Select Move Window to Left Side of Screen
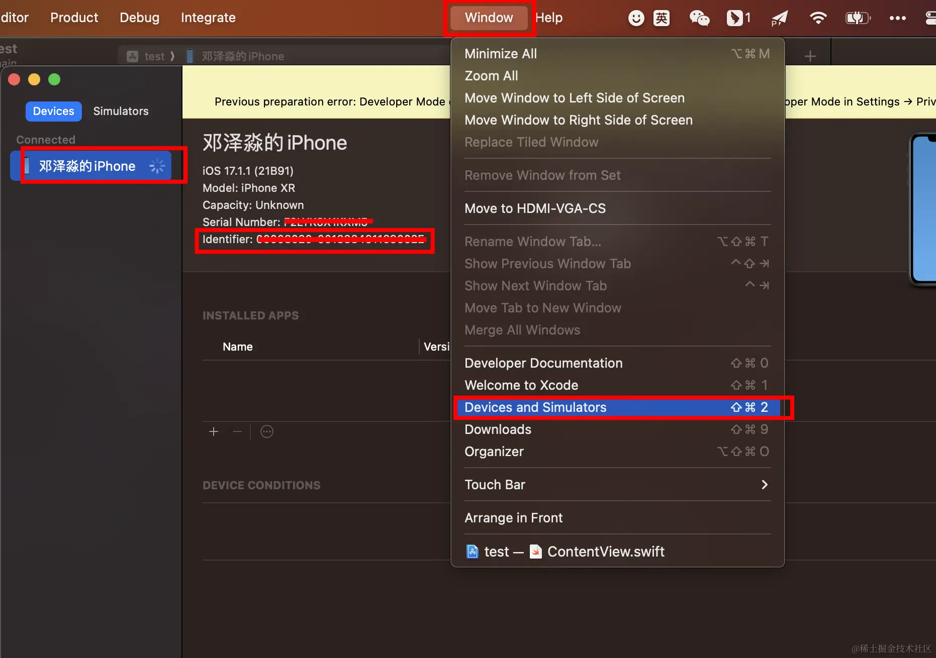The image size is (936, 658). (x=617, y=98)
